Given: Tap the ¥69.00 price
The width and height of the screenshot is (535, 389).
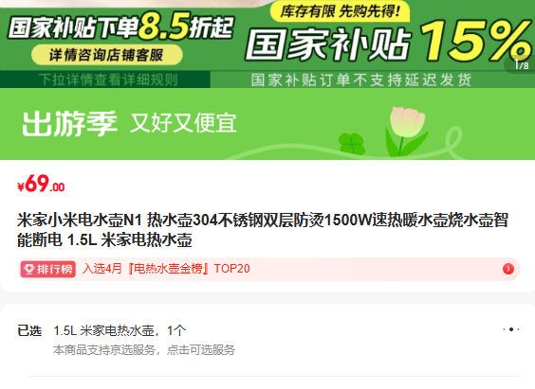Looking at the screenshot, I should click(x=41, y=184).
